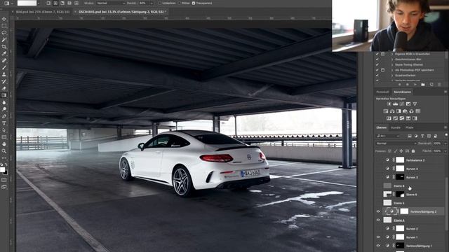
Task: Create new action set folder icon
Action: (423, 85)
